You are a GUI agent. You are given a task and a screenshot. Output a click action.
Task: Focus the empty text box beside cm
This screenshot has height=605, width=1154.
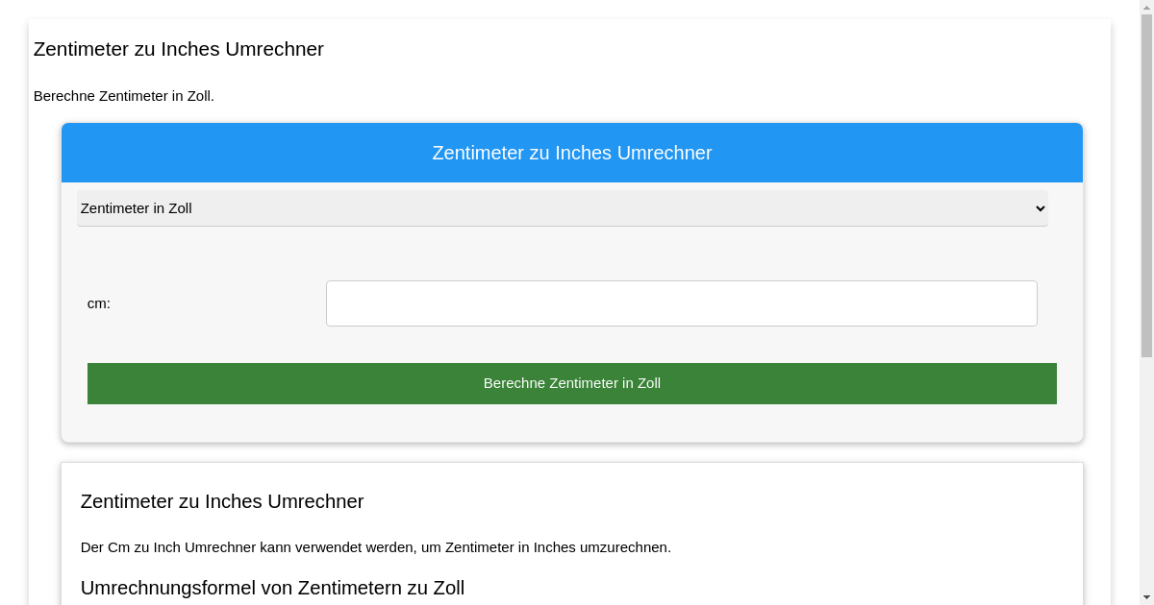(681, 302)
